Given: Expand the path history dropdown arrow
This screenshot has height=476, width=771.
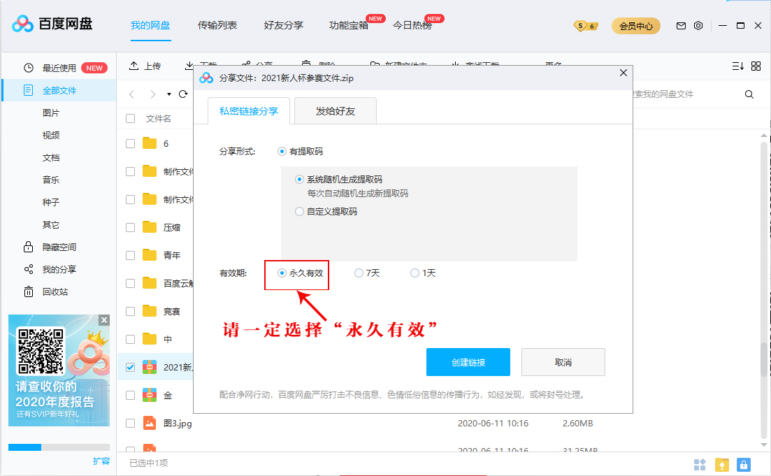Looking at the screenshot, I should (168, 94).
